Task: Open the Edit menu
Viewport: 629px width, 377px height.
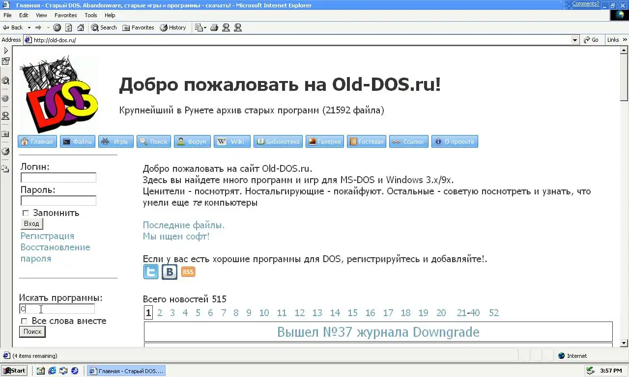Action: click(24, 15)
